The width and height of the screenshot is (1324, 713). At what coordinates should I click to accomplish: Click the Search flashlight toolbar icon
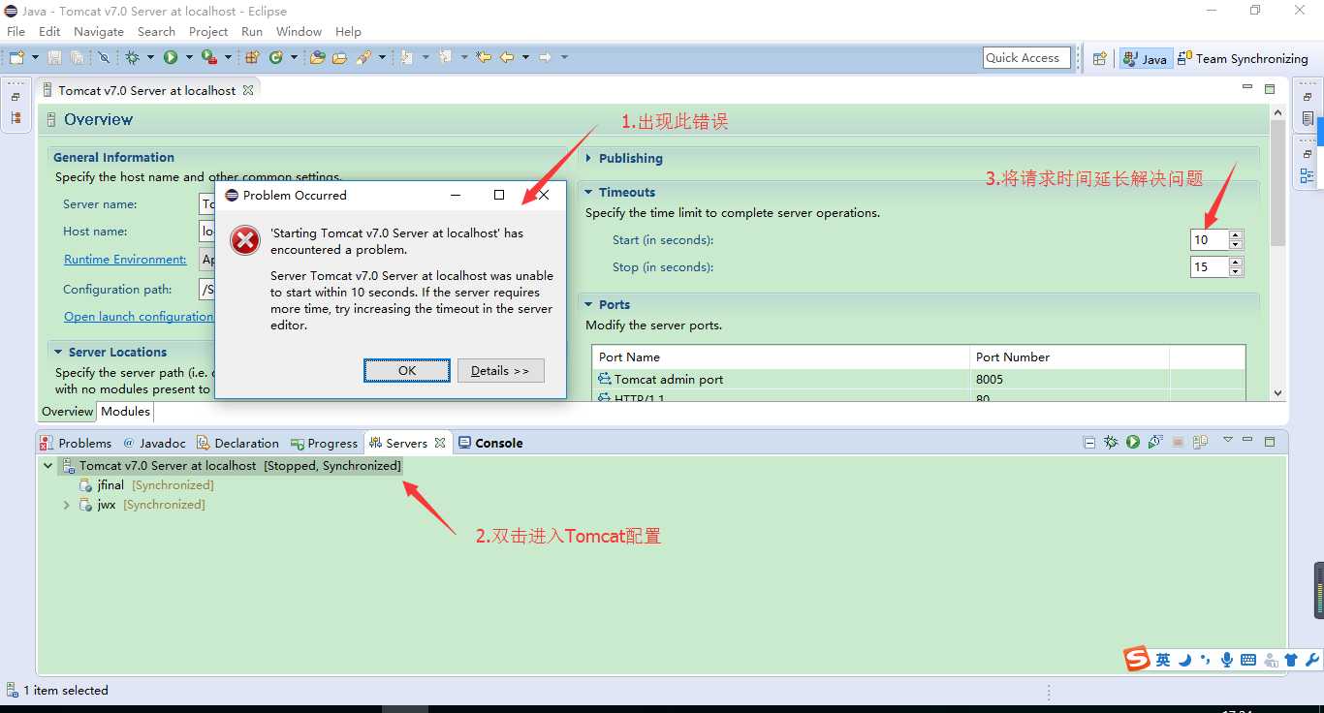click(x=363, y=58)
